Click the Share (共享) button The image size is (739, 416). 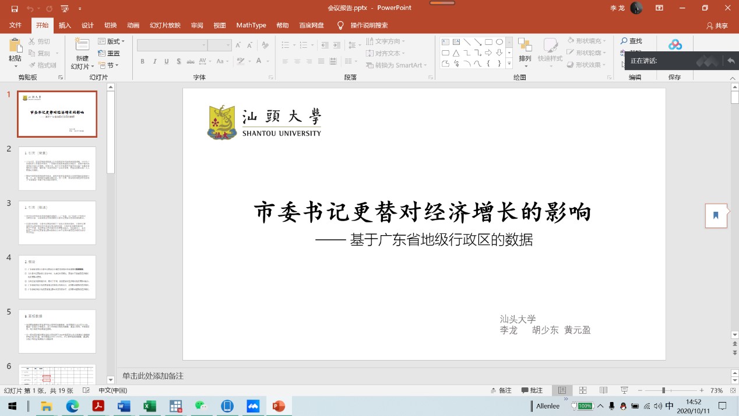coord(717,26)
